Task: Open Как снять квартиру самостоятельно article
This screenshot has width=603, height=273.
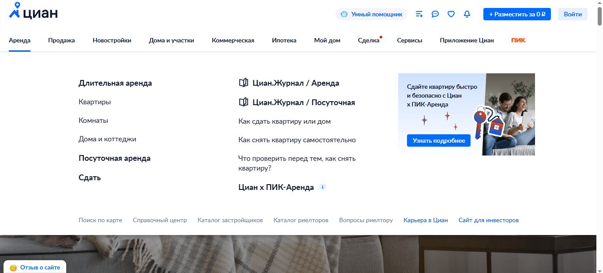Action: coord(297,140)
